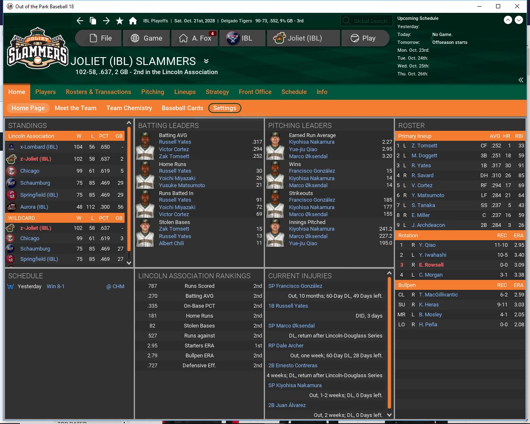Click the Earned Run Average leader photo
The image size is (530, 424).
coord(275,146)
